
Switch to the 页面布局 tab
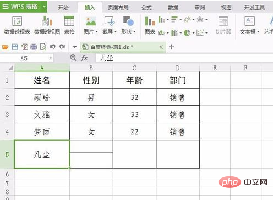click(118, 8)
